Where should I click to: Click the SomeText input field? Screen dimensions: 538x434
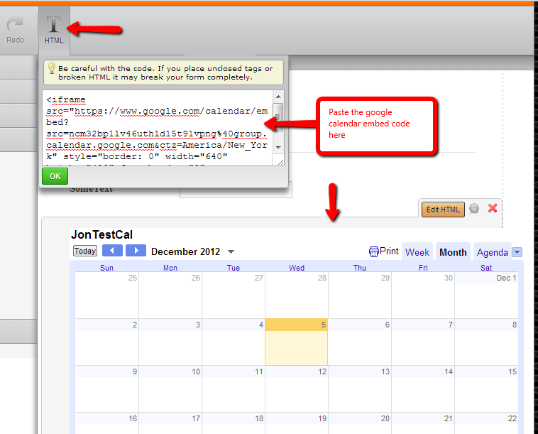236,190
